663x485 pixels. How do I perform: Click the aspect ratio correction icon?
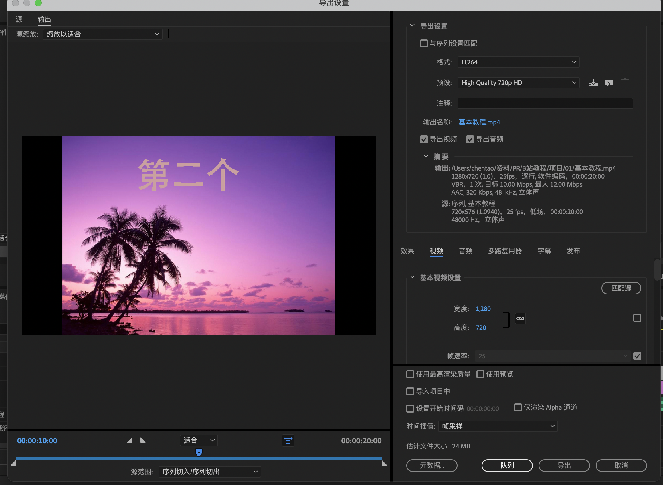[x=288, y=440]
